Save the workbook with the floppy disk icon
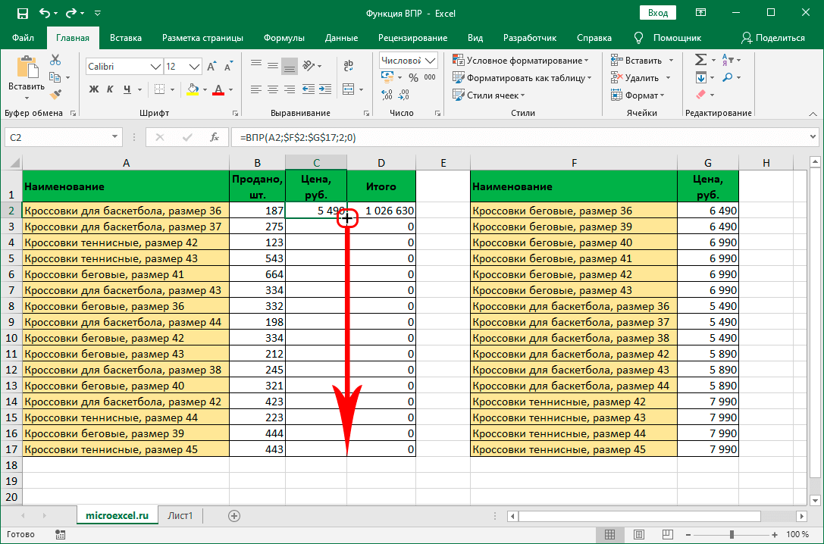 click(x=22, y=13)
